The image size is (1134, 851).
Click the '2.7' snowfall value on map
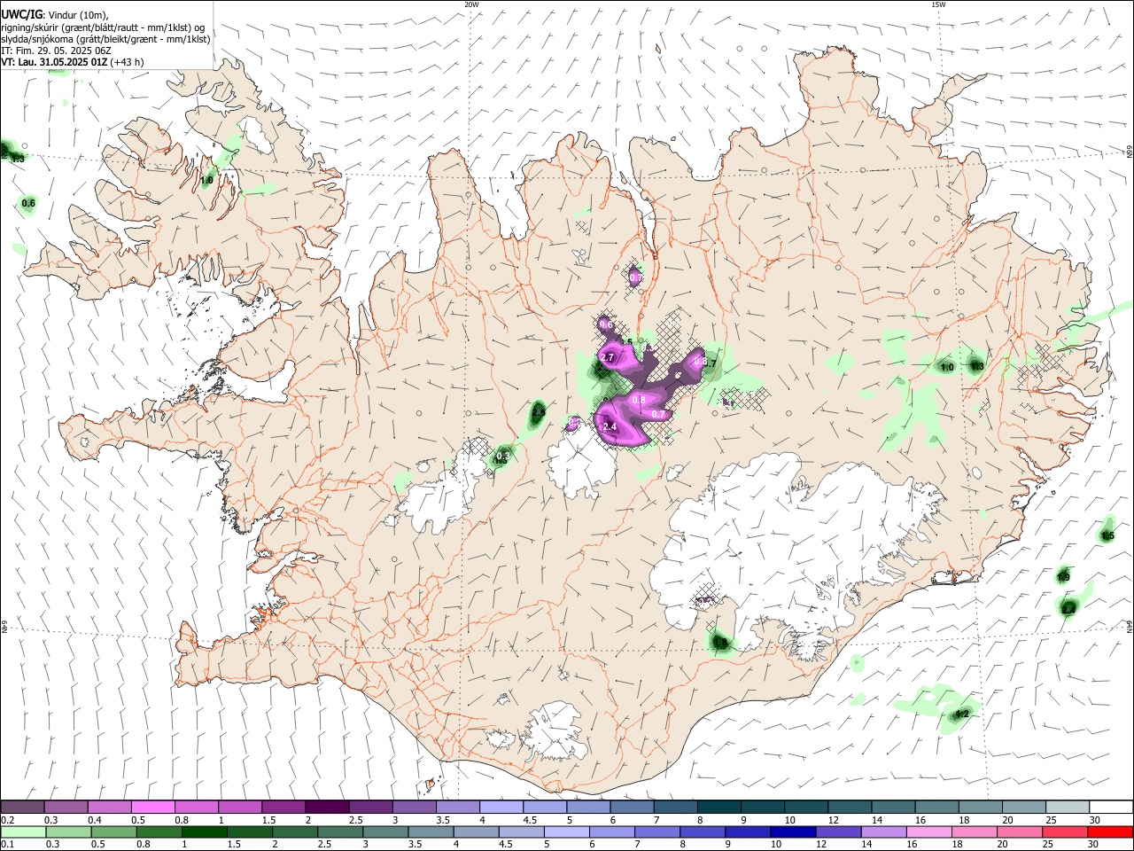click(x=608, y=357)
